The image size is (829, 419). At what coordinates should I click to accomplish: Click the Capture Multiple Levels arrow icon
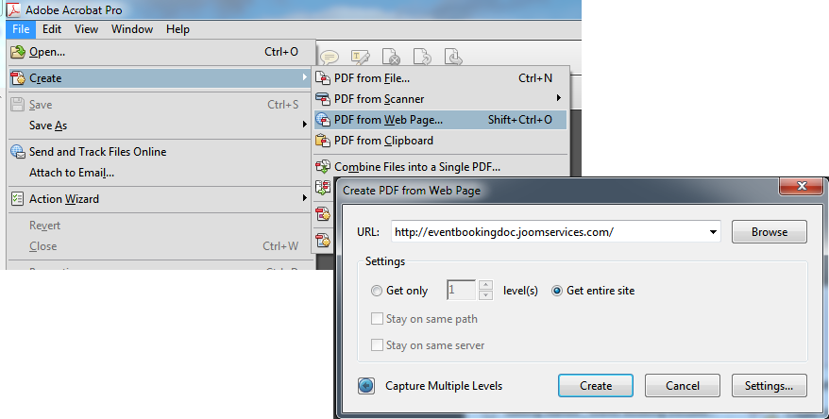[x=366, y=385]
